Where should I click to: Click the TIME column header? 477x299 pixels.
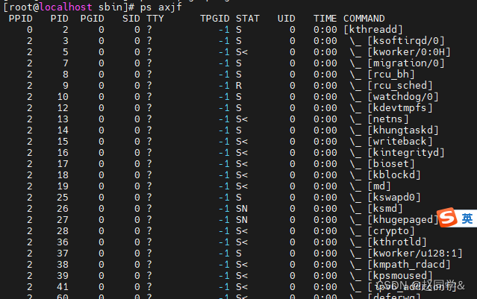[325, 19]
